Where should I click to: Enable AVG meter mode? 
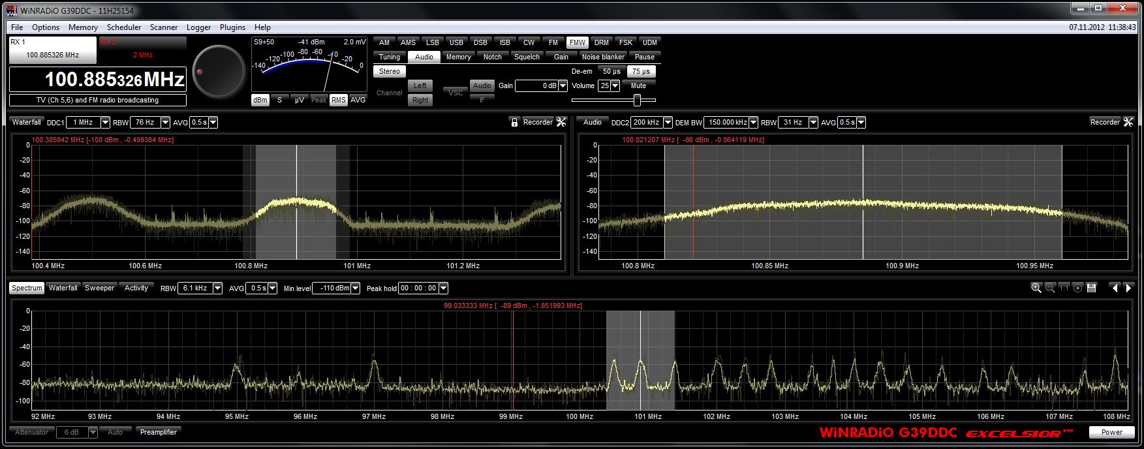point(358,100)
